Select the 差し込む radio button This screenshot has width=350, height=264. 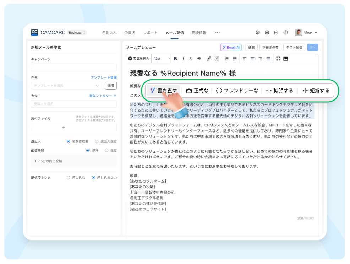click(x=68, y=178)
